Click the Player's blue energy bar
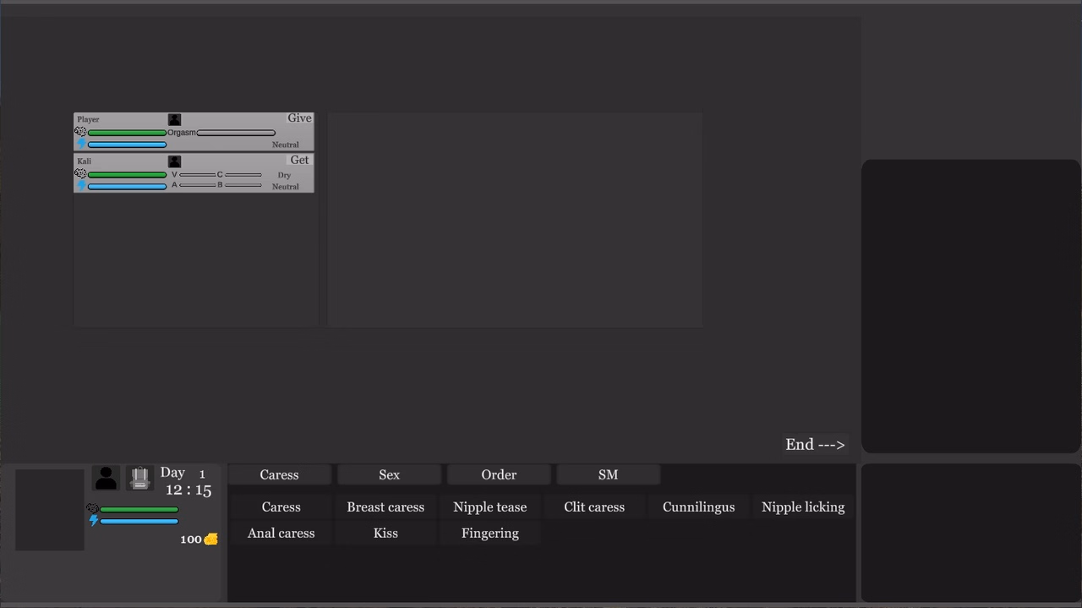The width and height of the screenshot is (1082, 608). (128, 145)
